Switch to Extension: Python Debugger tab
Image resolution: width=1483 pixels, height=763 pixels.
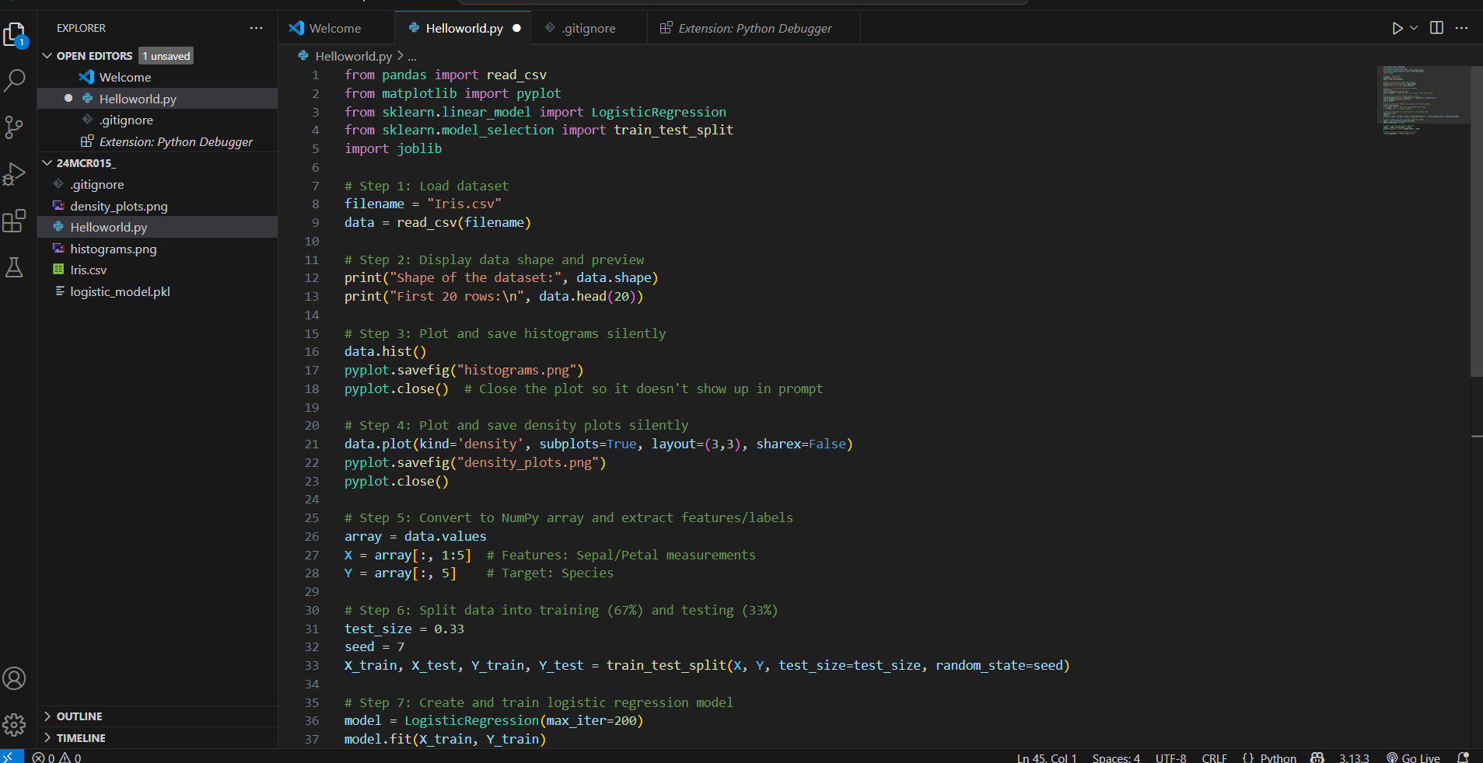pyautogui.click(x=754, y=28)
